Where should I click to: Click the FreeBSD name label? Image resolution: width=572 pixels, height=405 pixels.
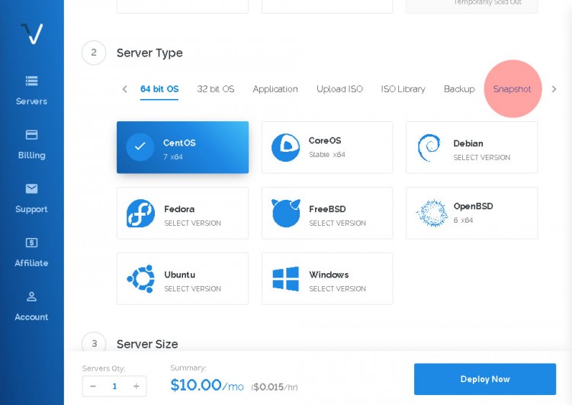tap(327, 210)
